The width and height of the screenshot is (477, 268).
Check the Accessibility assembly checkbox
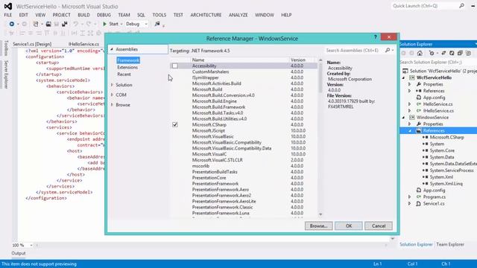pos(175,66)
